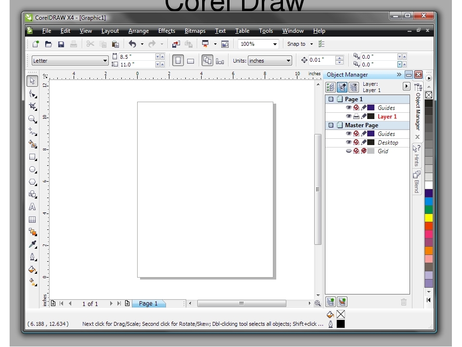Select the Zoom tool in toolbox
Viewport: 462px width, 347px height.
coord(32,119)
